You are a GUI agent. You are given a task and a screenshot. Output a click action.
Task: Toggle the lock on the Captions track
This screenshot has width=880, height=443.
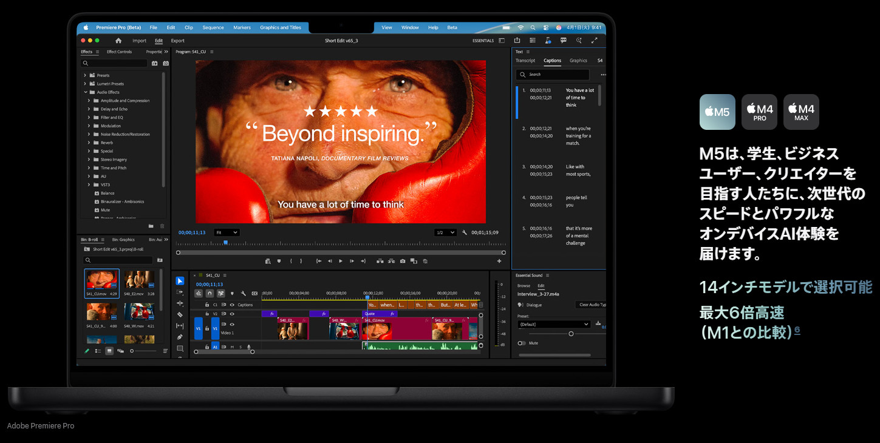(x=207, y=305)
